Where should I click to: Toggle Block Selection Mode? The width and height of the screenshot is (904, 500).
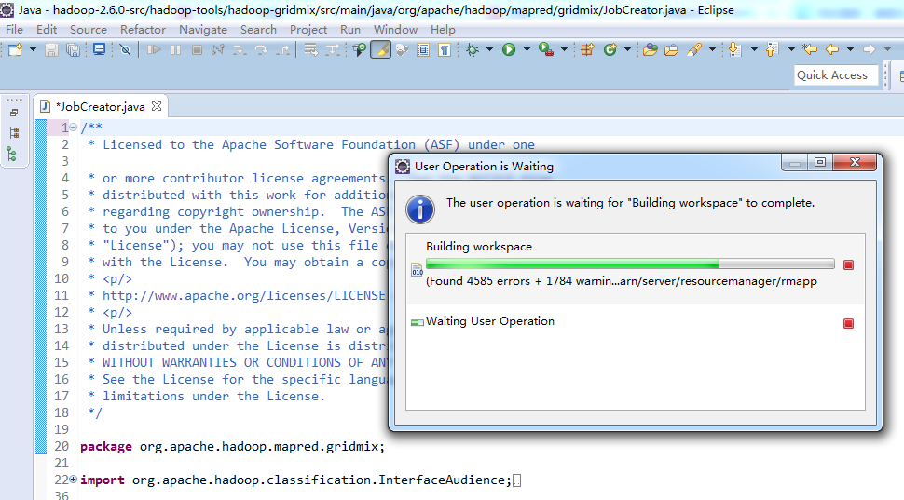[x=423, y=50]
